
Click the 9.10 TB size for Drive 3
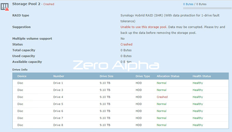[x=105, y=90]
